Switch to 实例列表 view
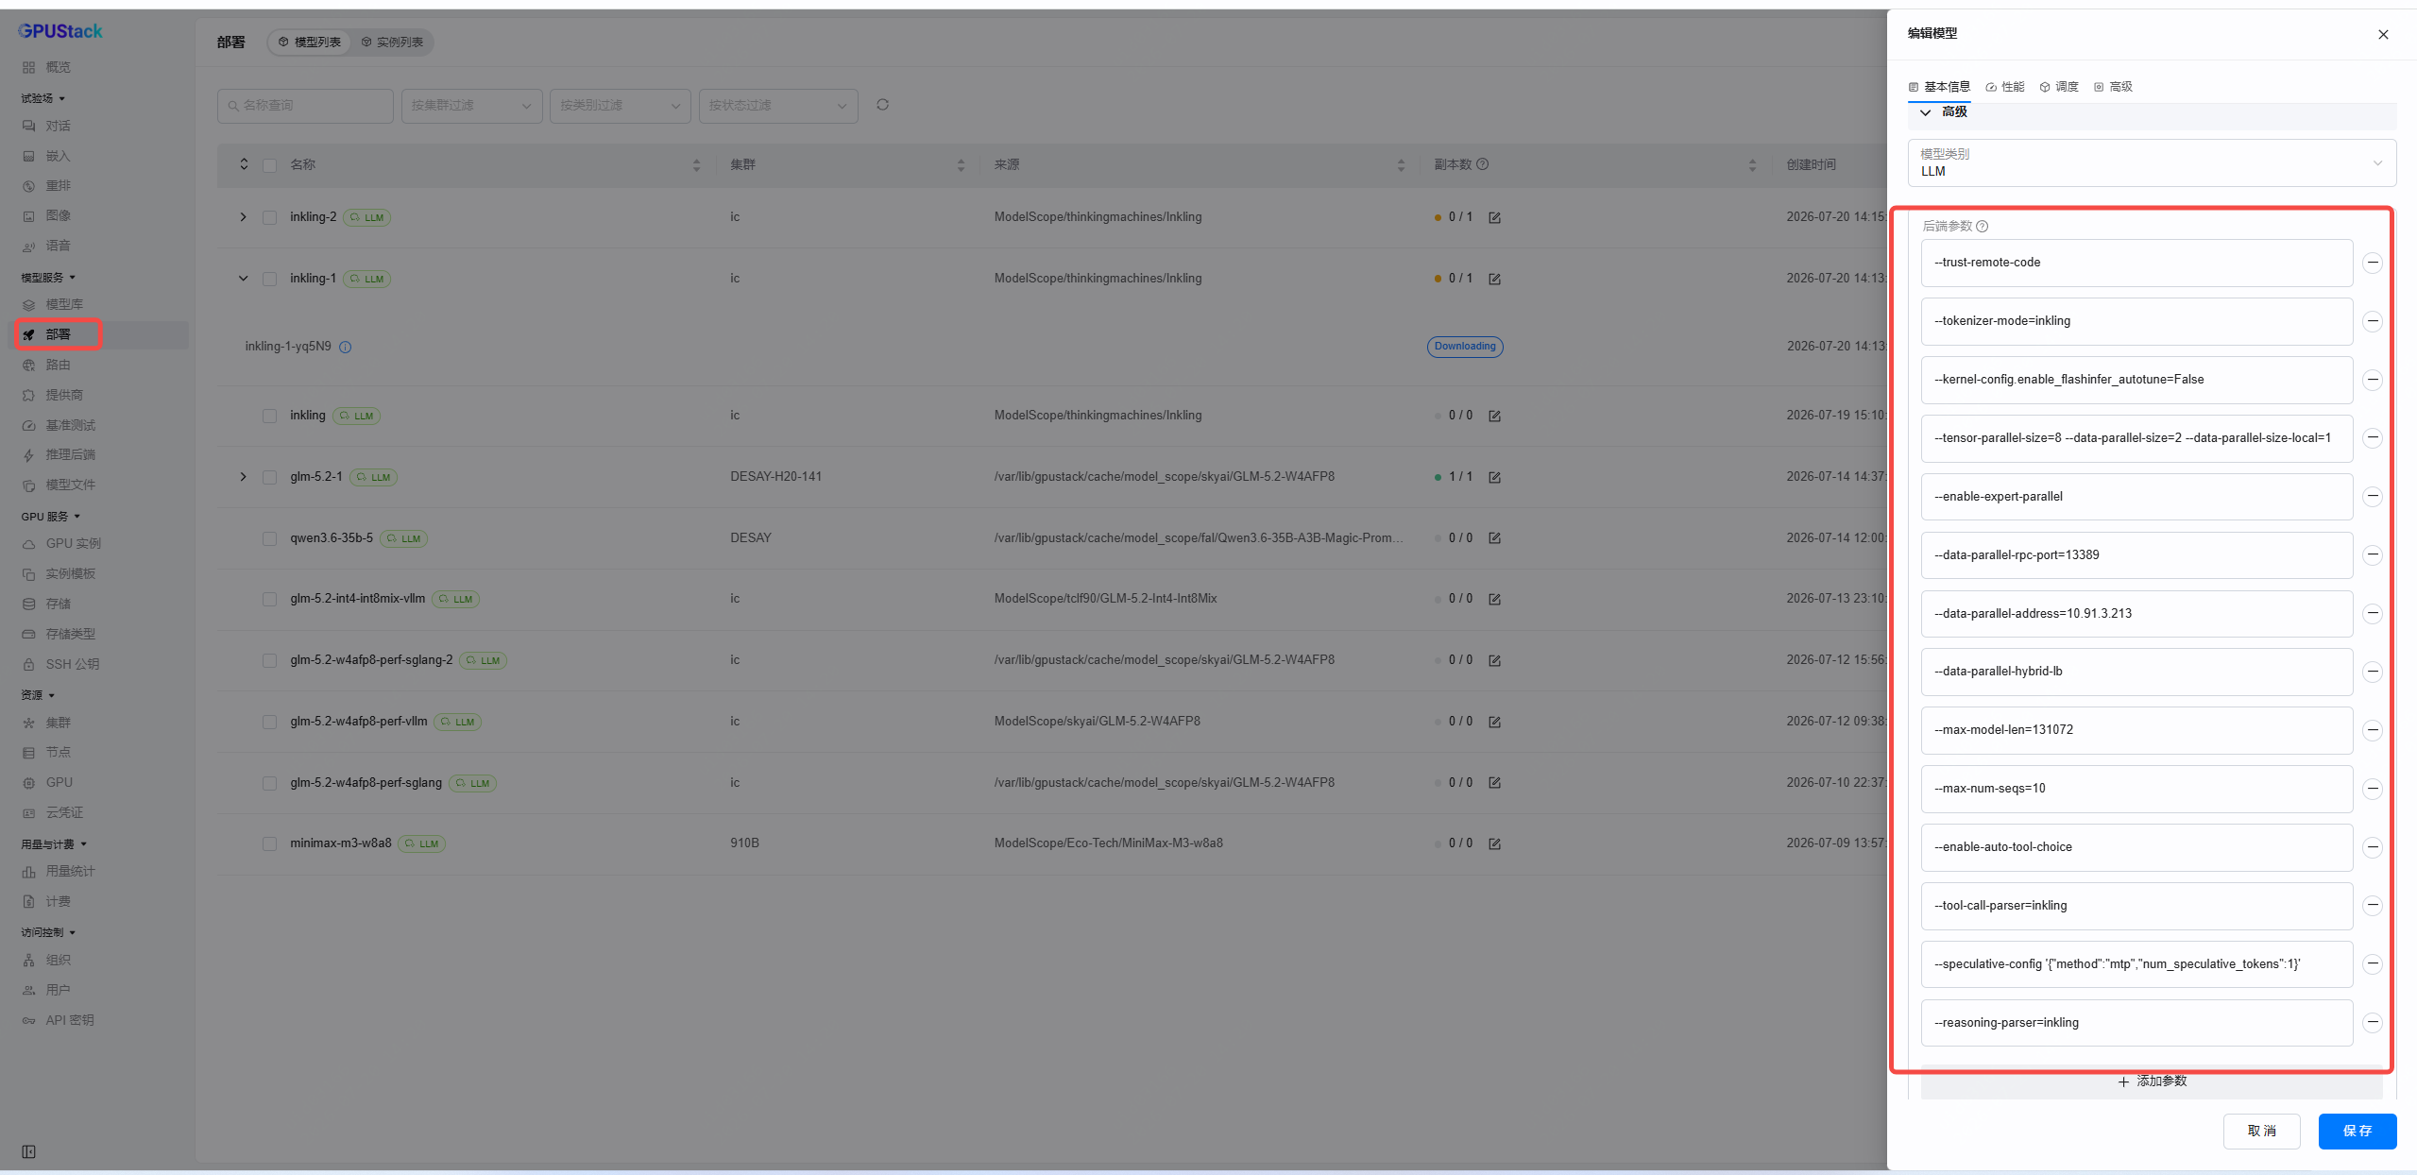 coord(392,43)
